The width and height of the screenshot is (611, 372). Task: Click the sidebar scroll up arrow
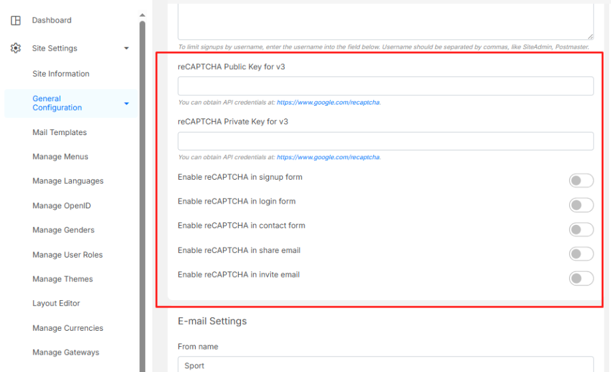(142, 15)
